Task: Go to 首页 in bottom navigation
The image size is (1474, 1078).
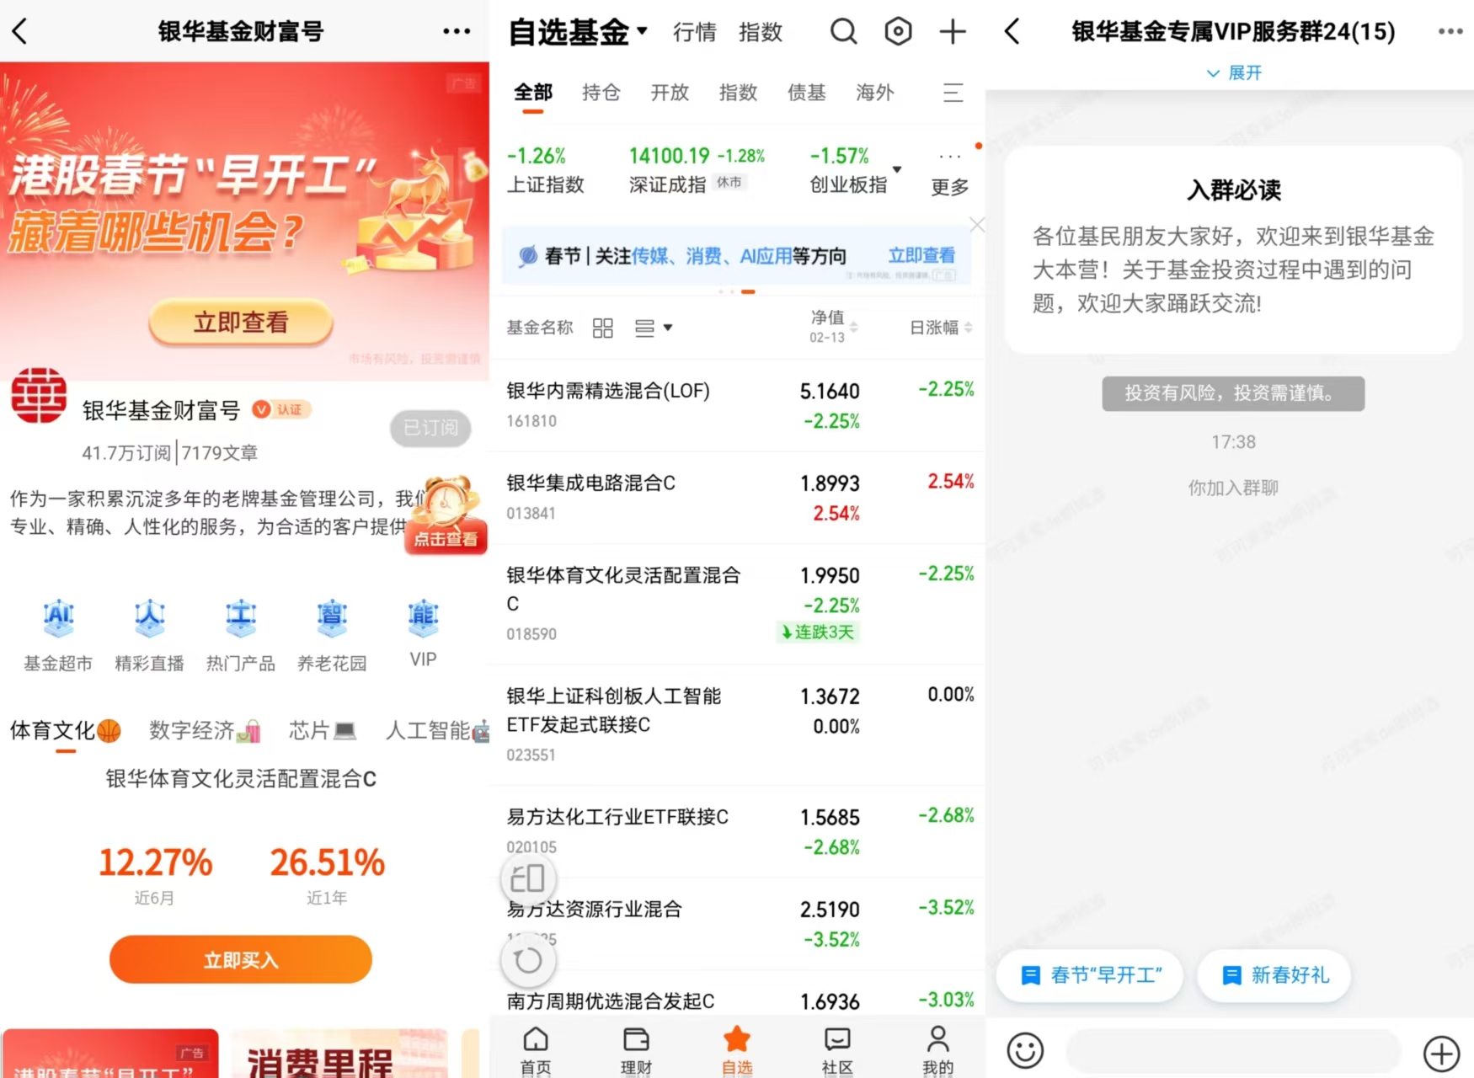Action: point(536,1049)
